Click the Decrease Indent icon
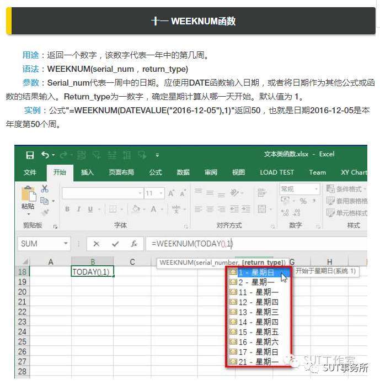This screenshot has width=380, height=384. 234,209
